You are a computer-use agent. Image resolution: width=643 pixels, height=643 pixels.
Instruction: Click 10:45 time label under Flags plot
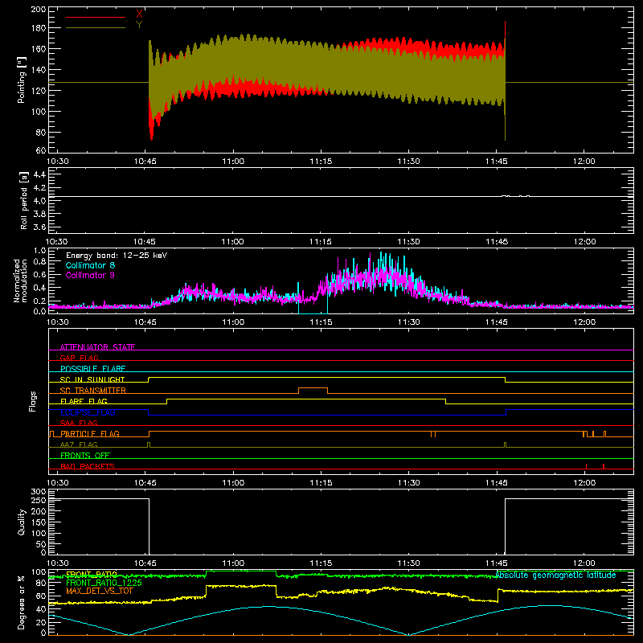click(x=145, y=483)
